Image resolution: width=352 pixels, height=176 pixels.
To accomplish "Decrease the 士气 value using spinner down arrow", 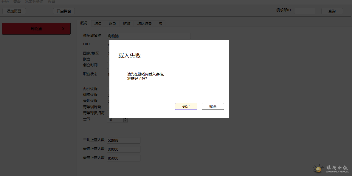I will [x=125, y=121].
